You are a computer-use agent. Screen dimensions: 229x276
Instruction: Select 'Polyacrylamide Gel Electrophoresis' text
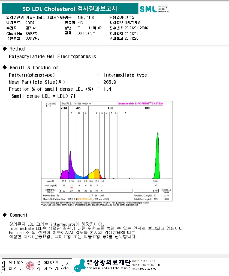click(52, 57)
